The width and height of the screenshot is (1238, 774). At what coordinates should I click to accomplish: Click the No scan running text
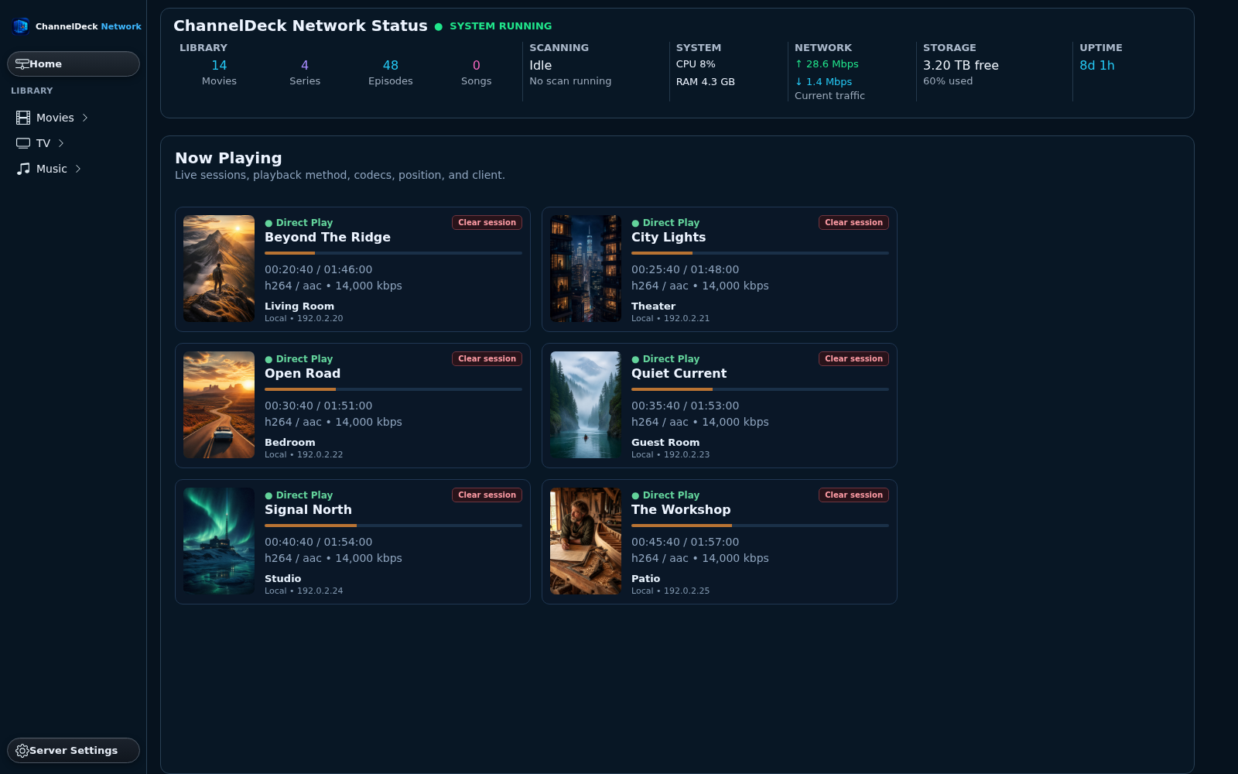coord(570,81)
